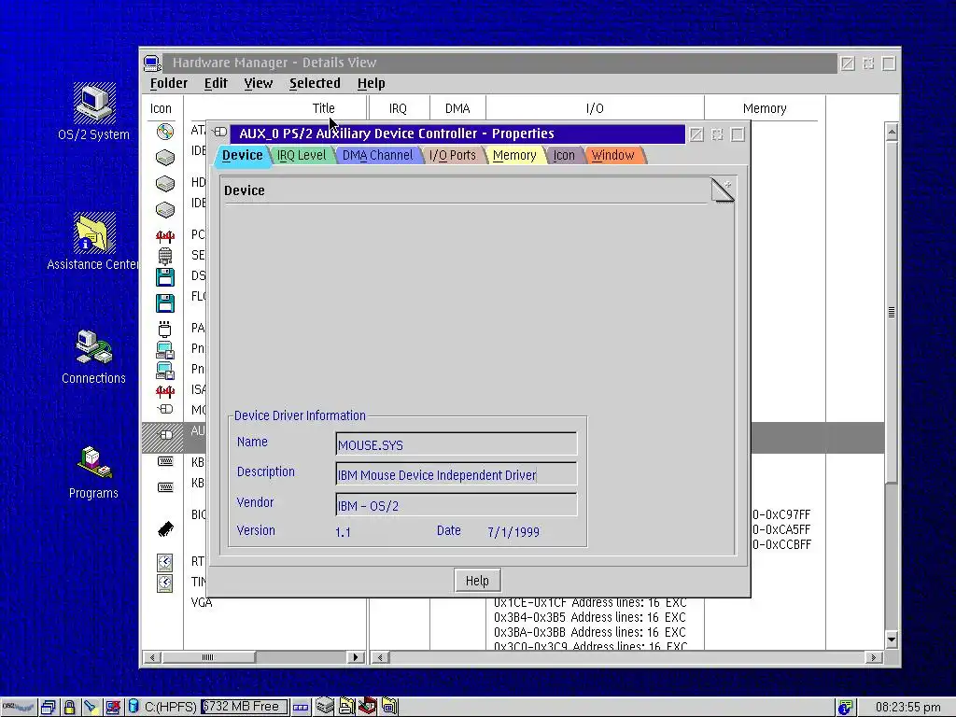Click the padlock lockup icon
This screenshot has width=956, height=717.
pos(69,708)
